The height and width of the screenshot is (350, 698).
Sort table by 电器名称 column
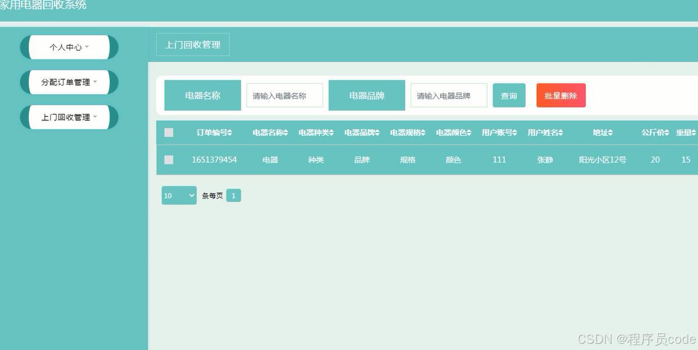269,132
